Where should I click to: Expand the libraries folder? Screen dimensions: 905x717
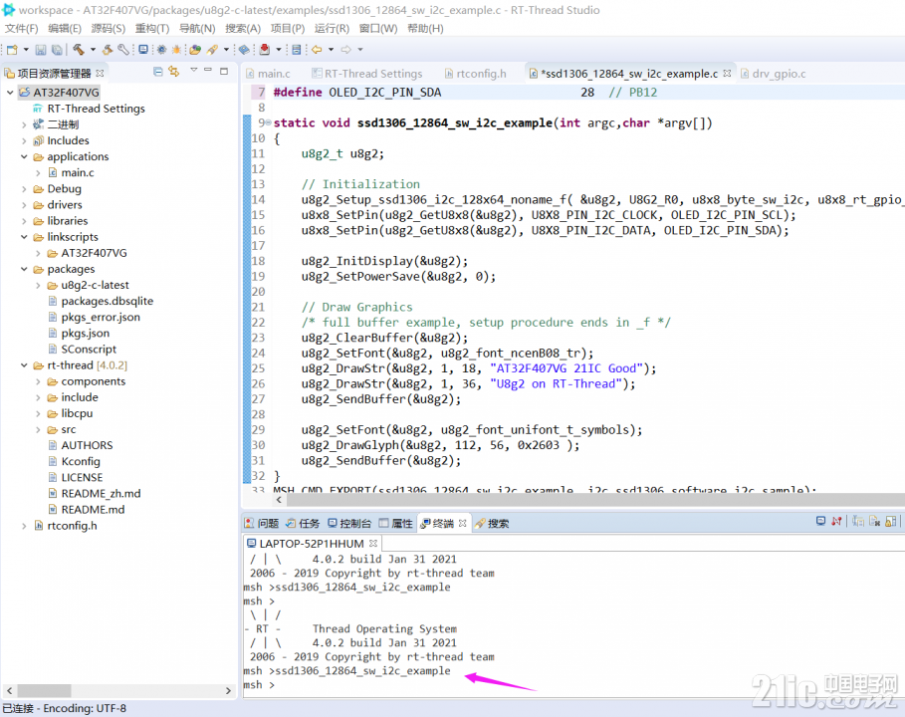tap(24, 221)
